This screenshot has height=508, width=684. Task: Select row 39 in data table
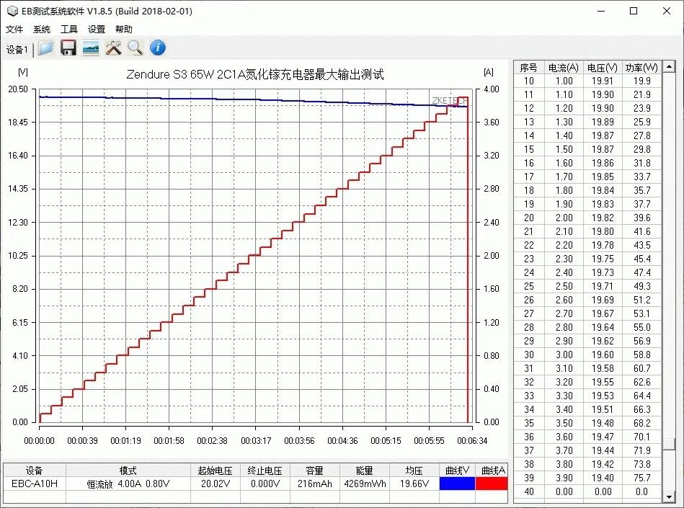pos(587,478)
